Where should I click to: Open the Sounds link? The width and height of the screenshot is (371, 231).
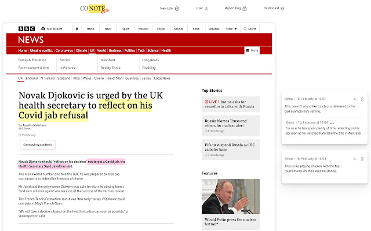tap(179, 29)
